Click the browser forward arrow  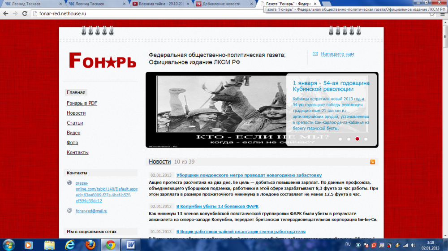point(15,13)
